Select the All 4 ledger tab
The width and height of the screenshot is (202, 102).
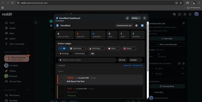[x=62, y=48]
